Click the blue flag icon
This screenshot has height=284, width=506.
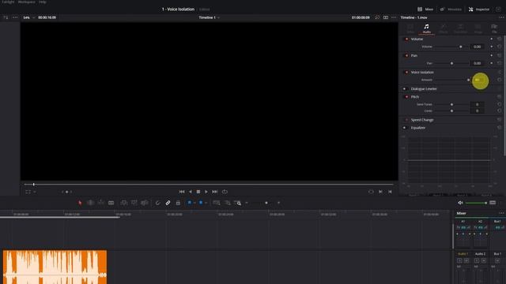[190, 203]
